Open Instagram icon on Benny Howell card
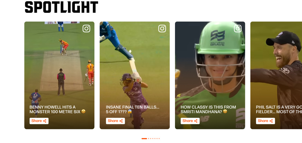 tap(86, 29)
